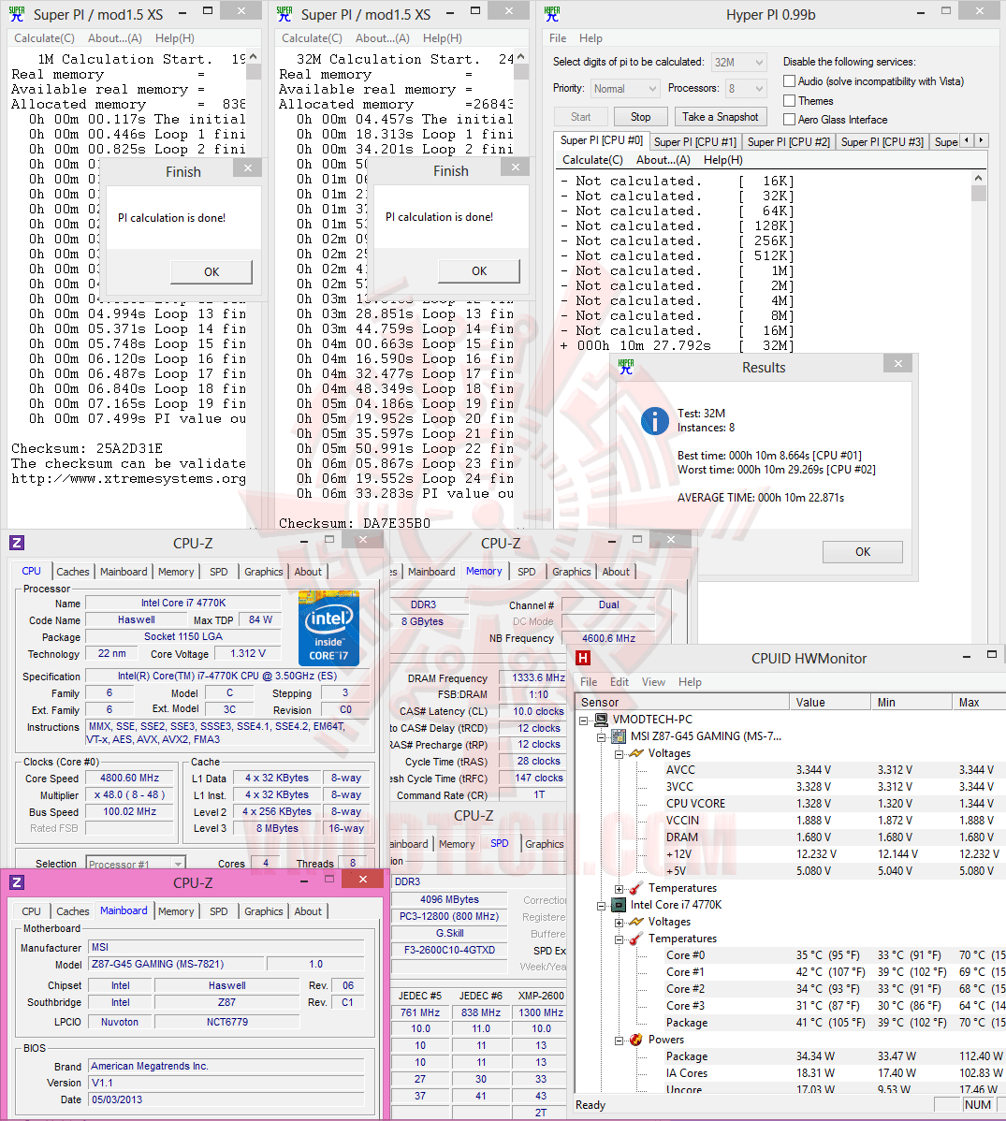1006x1121 pixels.
Task: Collapse the mainboard Voltages node
Action: [x=619, y=753]
